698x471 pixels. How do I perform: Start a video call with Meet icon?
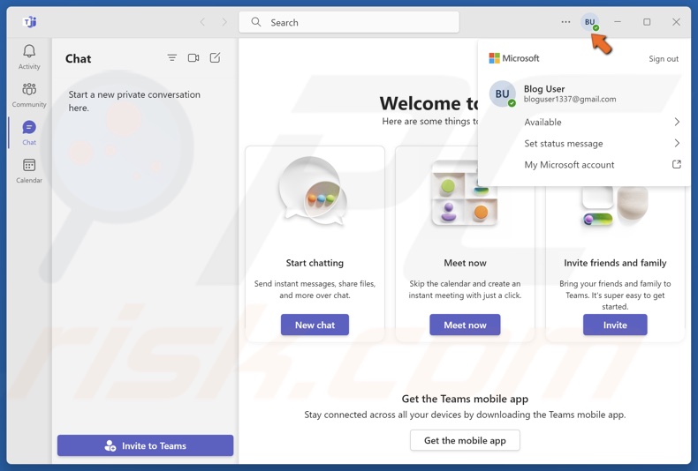tap(193, 58)
